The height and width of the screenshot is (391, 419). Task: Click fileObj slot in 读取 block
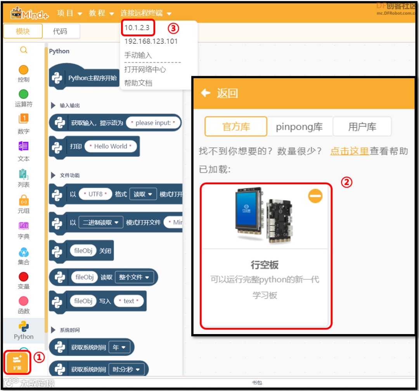pos(85,277)
